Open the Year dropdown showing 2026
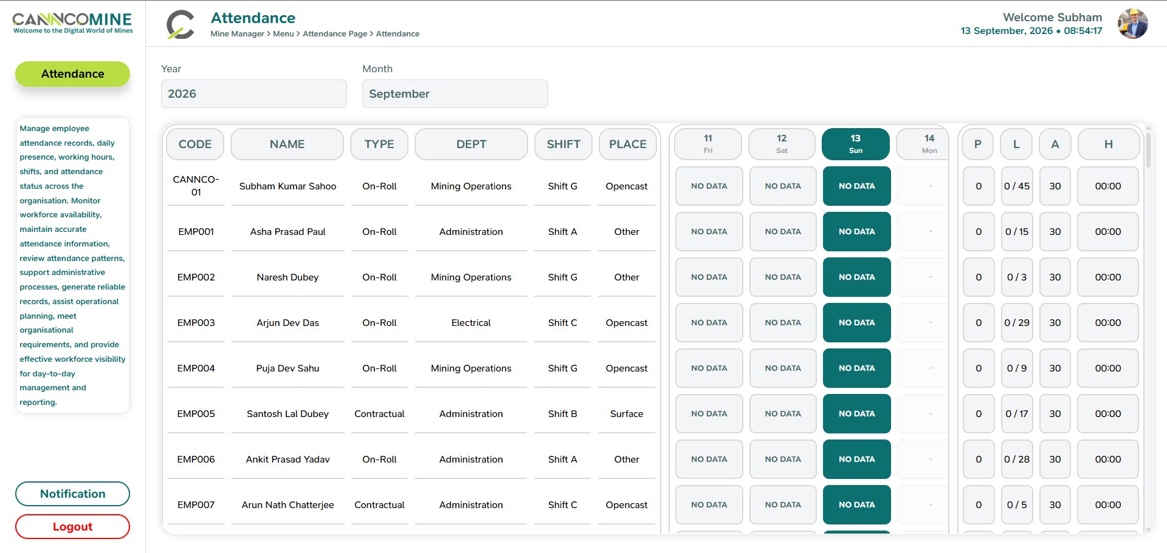Image resolution: width=1167 pixels, height=553 pixels. point(254,94)
